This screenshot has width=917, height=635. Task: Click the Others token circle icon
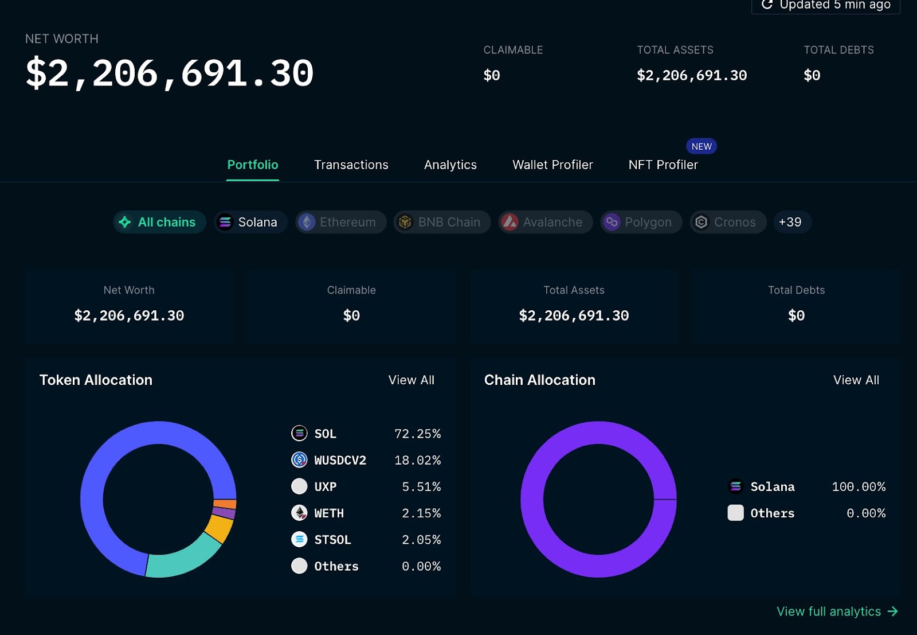[299, 566]
